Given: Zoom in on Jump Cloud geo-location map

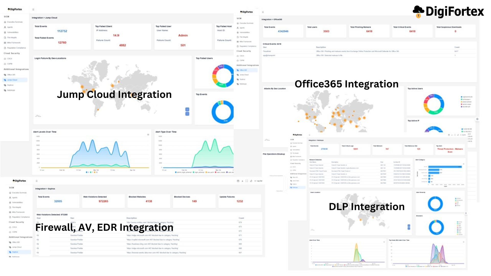Looking at the screenshot, I should tap(187, 109).
